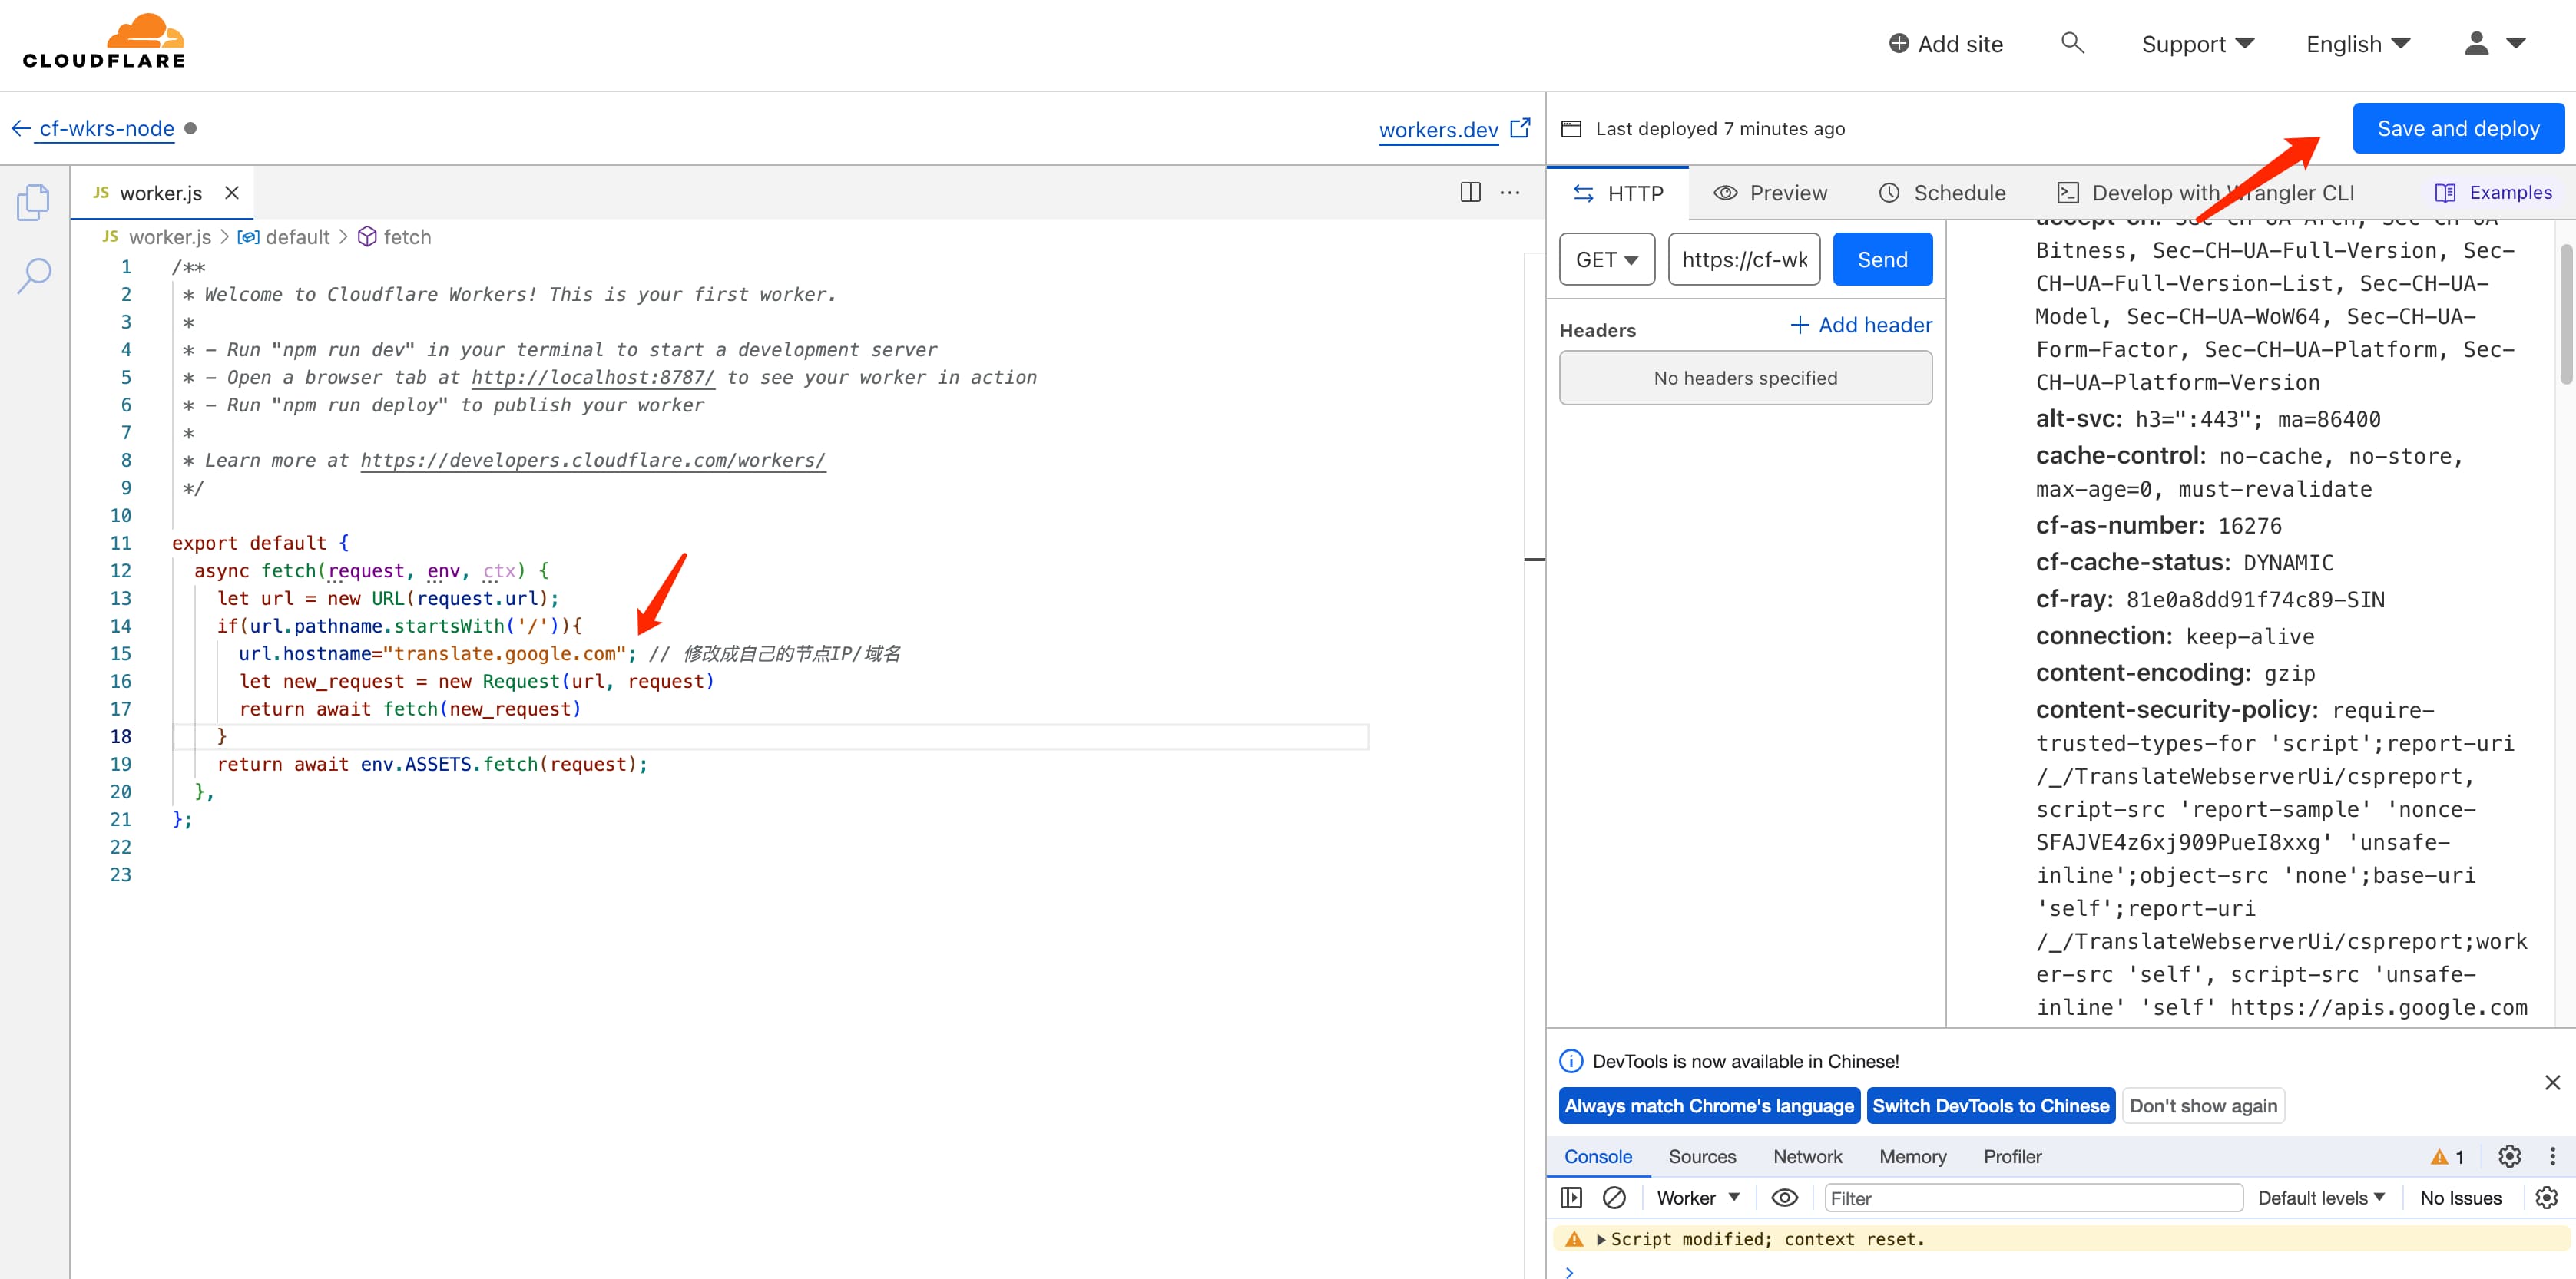Expand the Script modified warning message
Image resolution: width=2576 pixels, height=1279 pixels.
pyautogui.click(x=1601, y=1239)
